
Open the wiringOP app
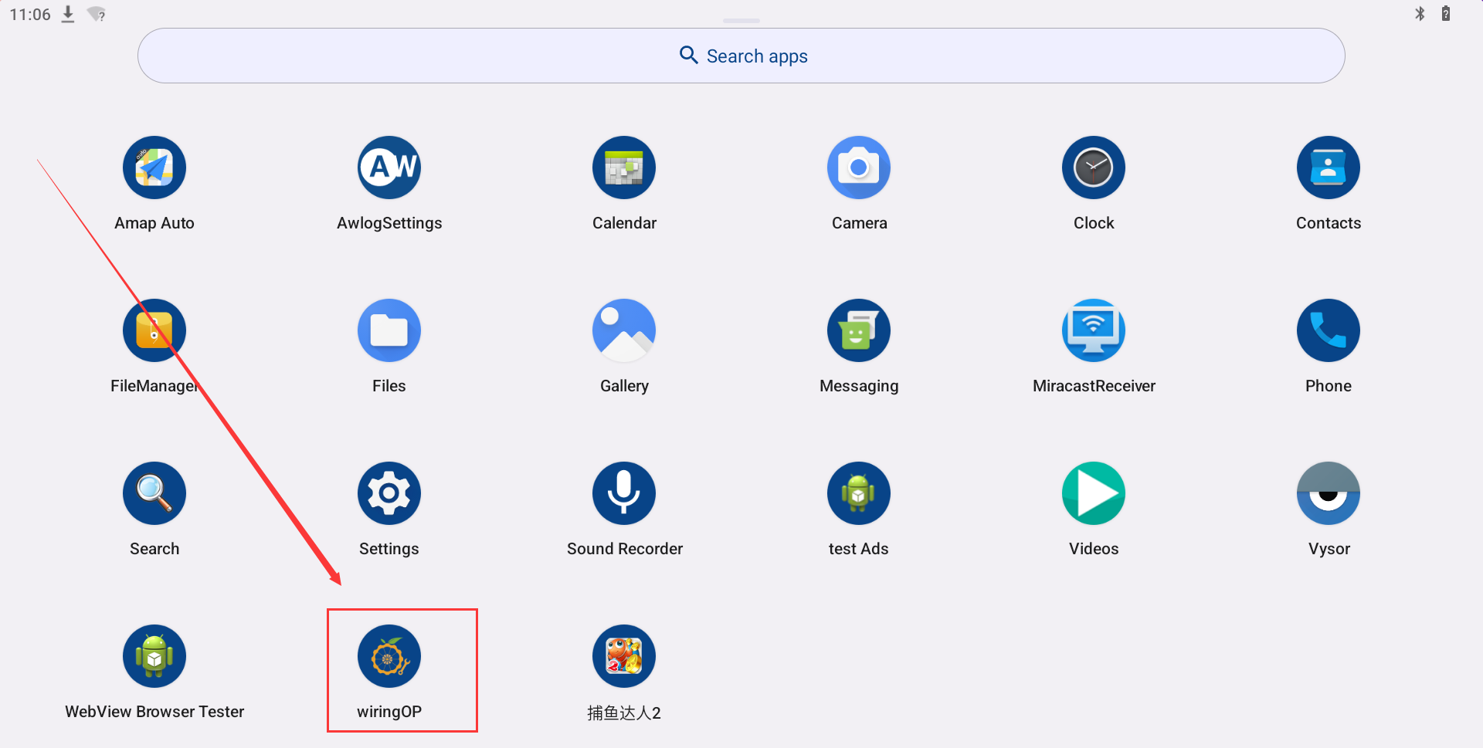point(389,656)
